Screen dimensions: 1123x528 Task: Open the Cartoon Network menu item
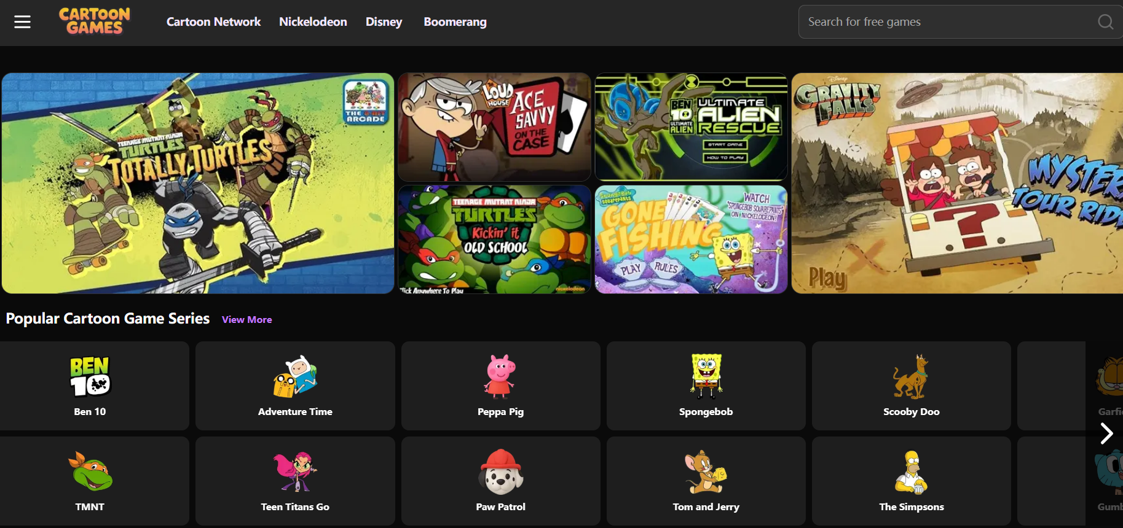(x=213, y=22)
